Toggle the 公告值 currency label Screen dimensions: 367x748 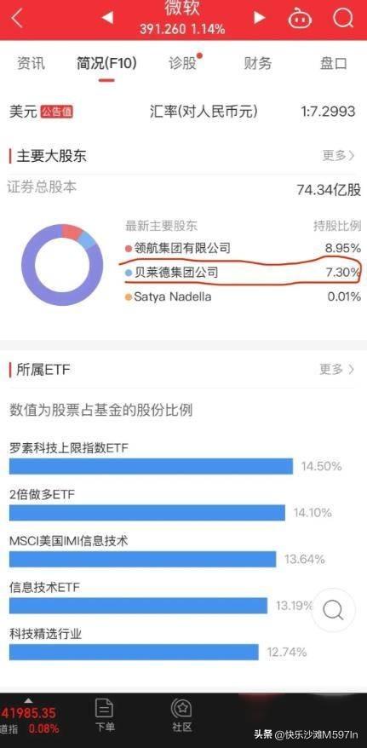tap(56, 112)
